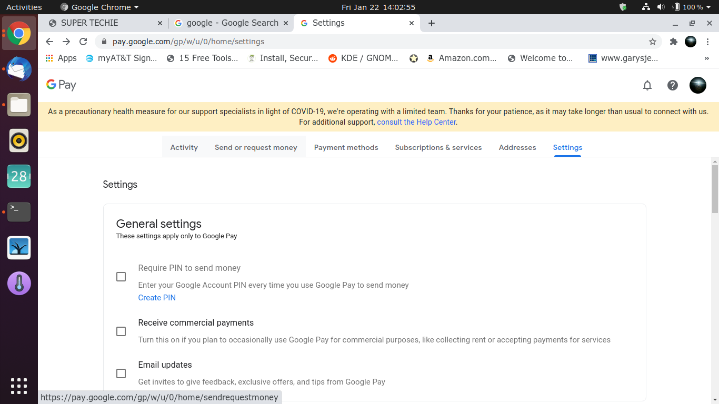
Task: Switch to the Addresses tab
Action: point(517,147)
